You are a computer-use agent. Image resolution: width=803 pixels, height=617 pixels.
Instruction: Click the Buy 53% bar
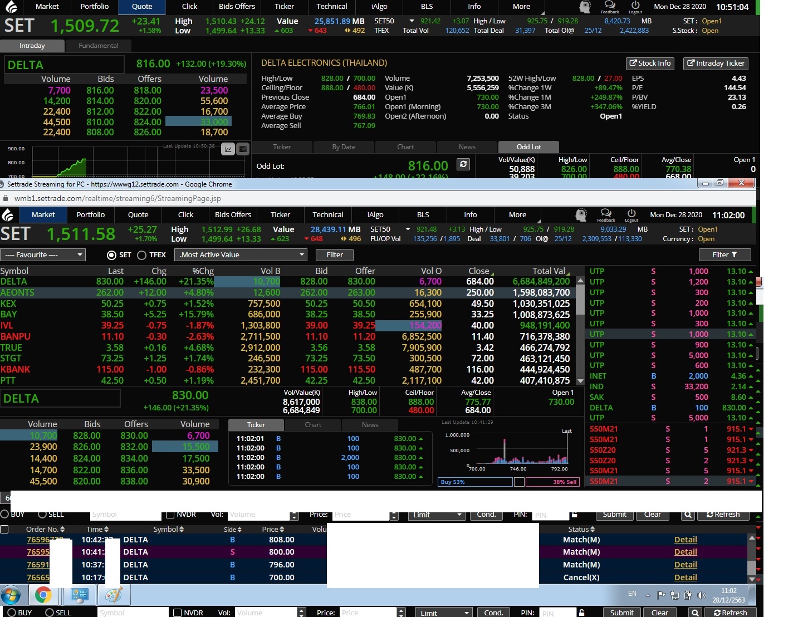click(476, 482)
